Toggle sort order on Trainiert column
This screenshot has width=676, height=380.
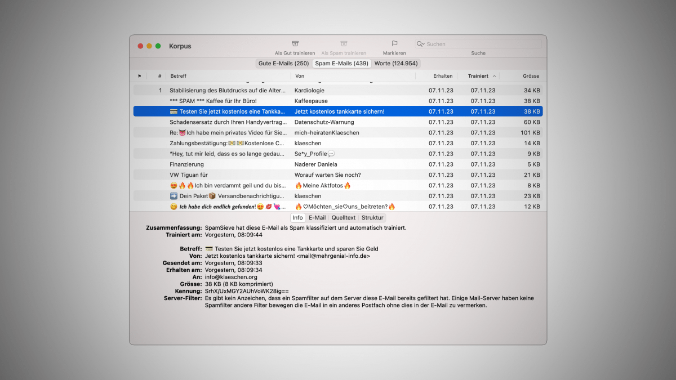[478, 76]
